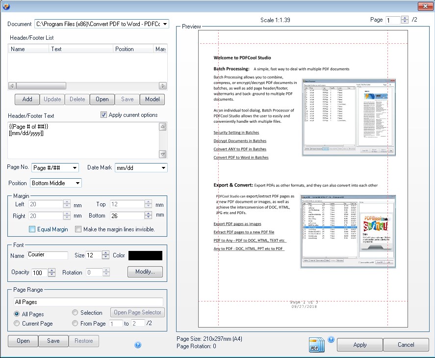Click the PDF batch icon near Apply
Viewport: 435px width, 358px height.
316,345
